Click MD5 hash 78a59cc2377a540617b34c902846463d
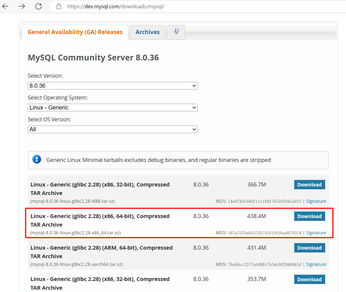Screen dimensions: 346x292 265,265
